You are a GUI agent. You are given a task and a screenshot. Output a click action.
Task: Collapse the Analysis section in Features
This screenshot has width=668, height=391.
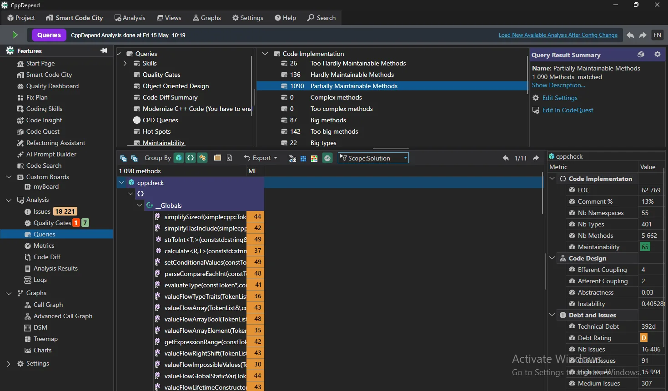[9, 200]
